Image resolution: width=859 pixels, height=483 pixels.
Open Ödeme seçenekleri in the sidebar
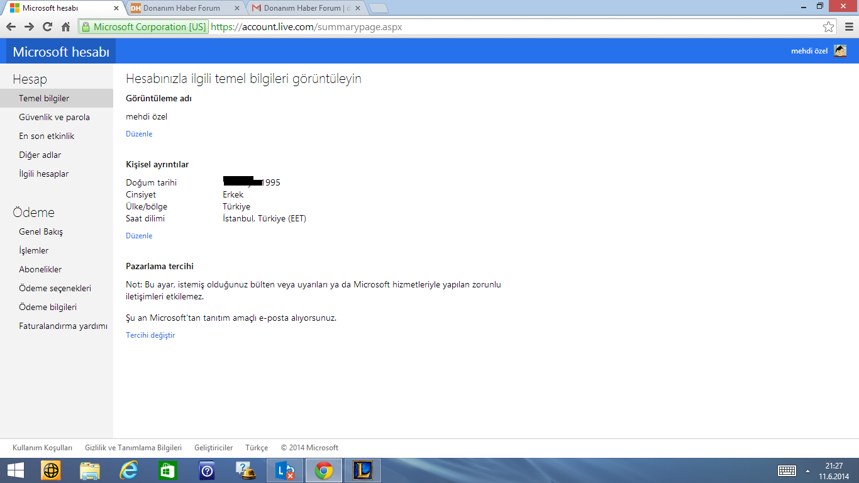tap(57, 288)
